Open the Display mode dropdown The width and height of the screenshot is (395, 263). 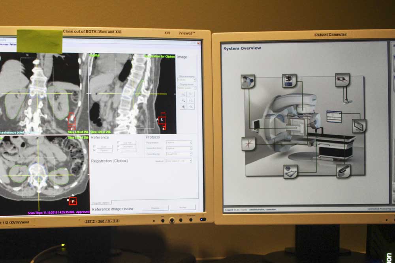[x=187, y=88]
